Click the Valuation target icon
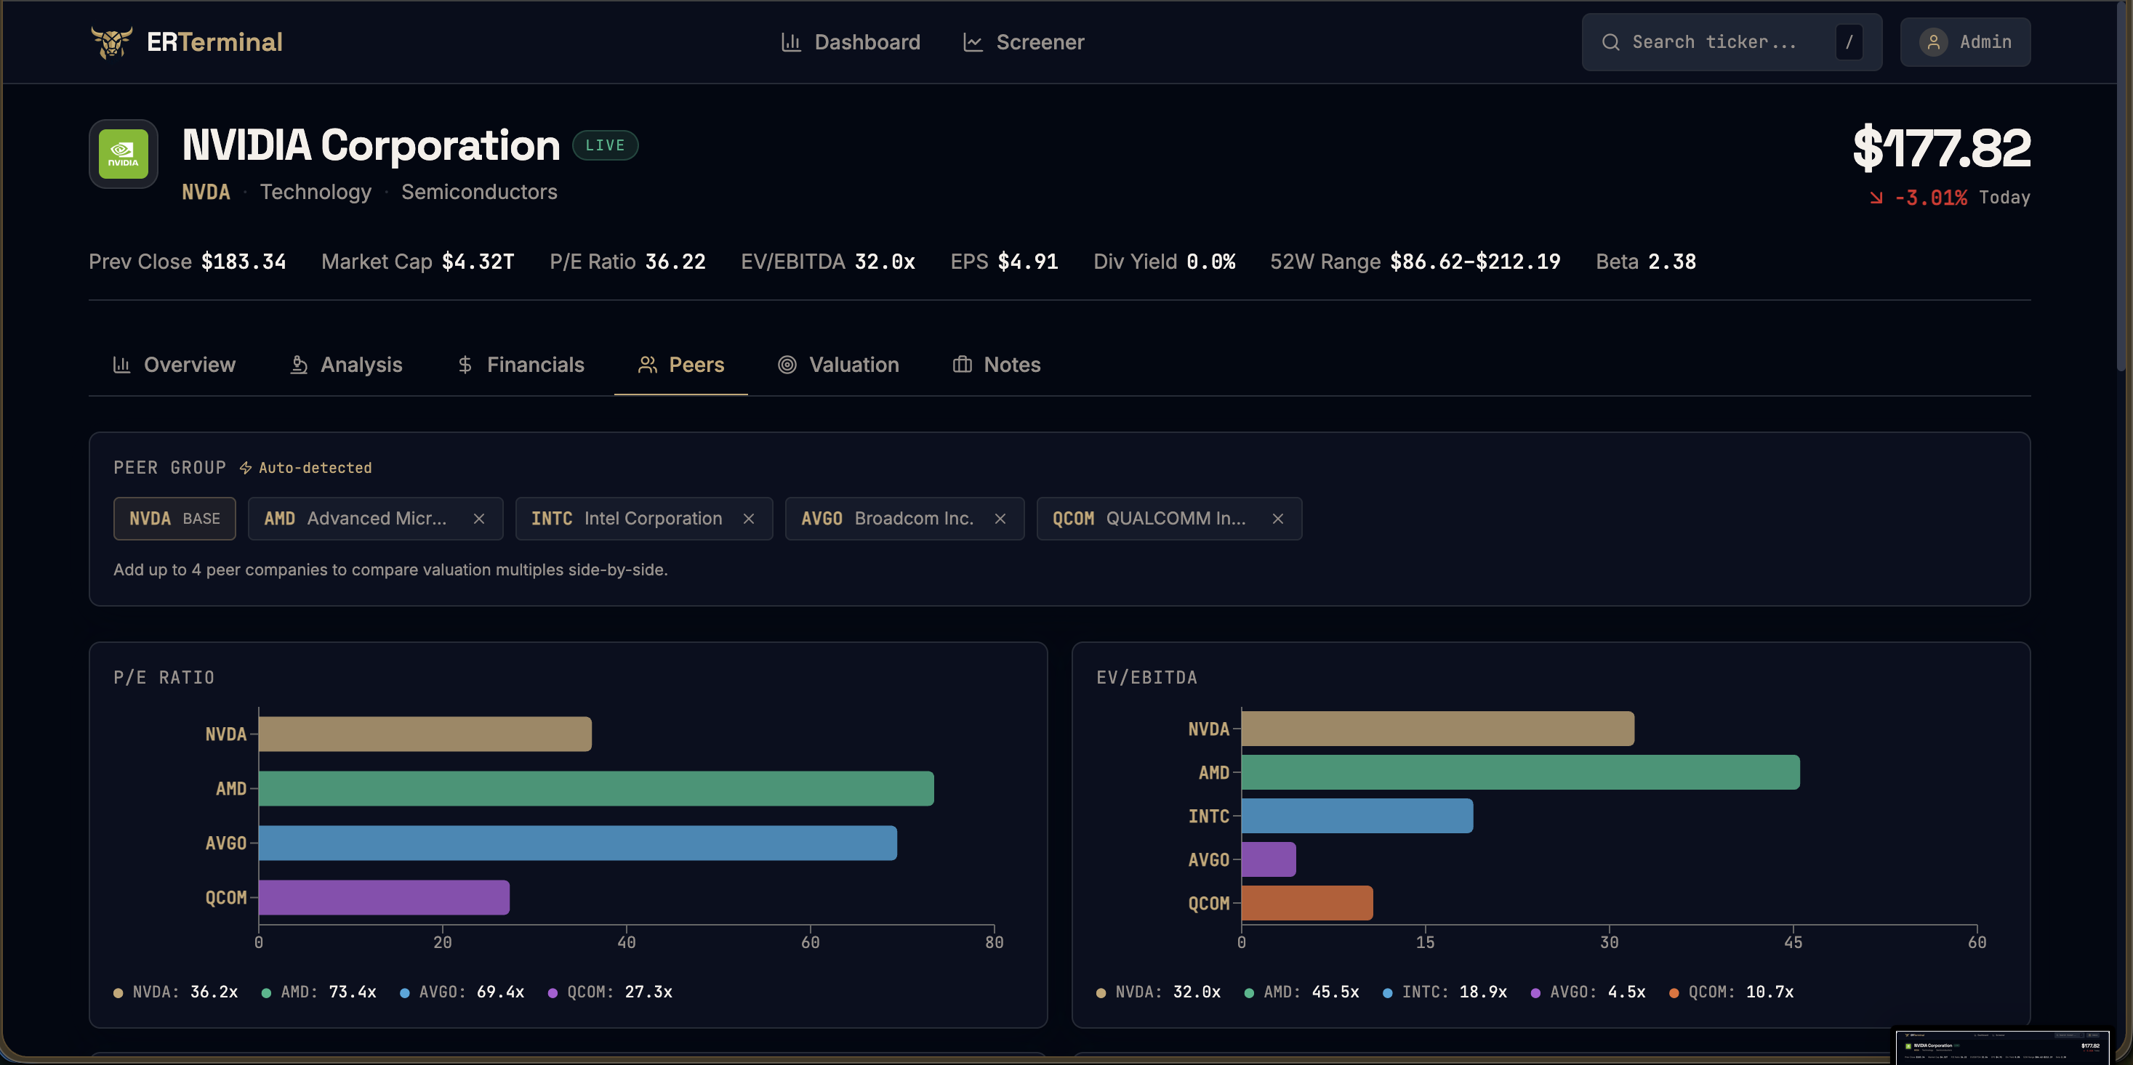This screenshot has height=1065, width=2133. [787, 364]
